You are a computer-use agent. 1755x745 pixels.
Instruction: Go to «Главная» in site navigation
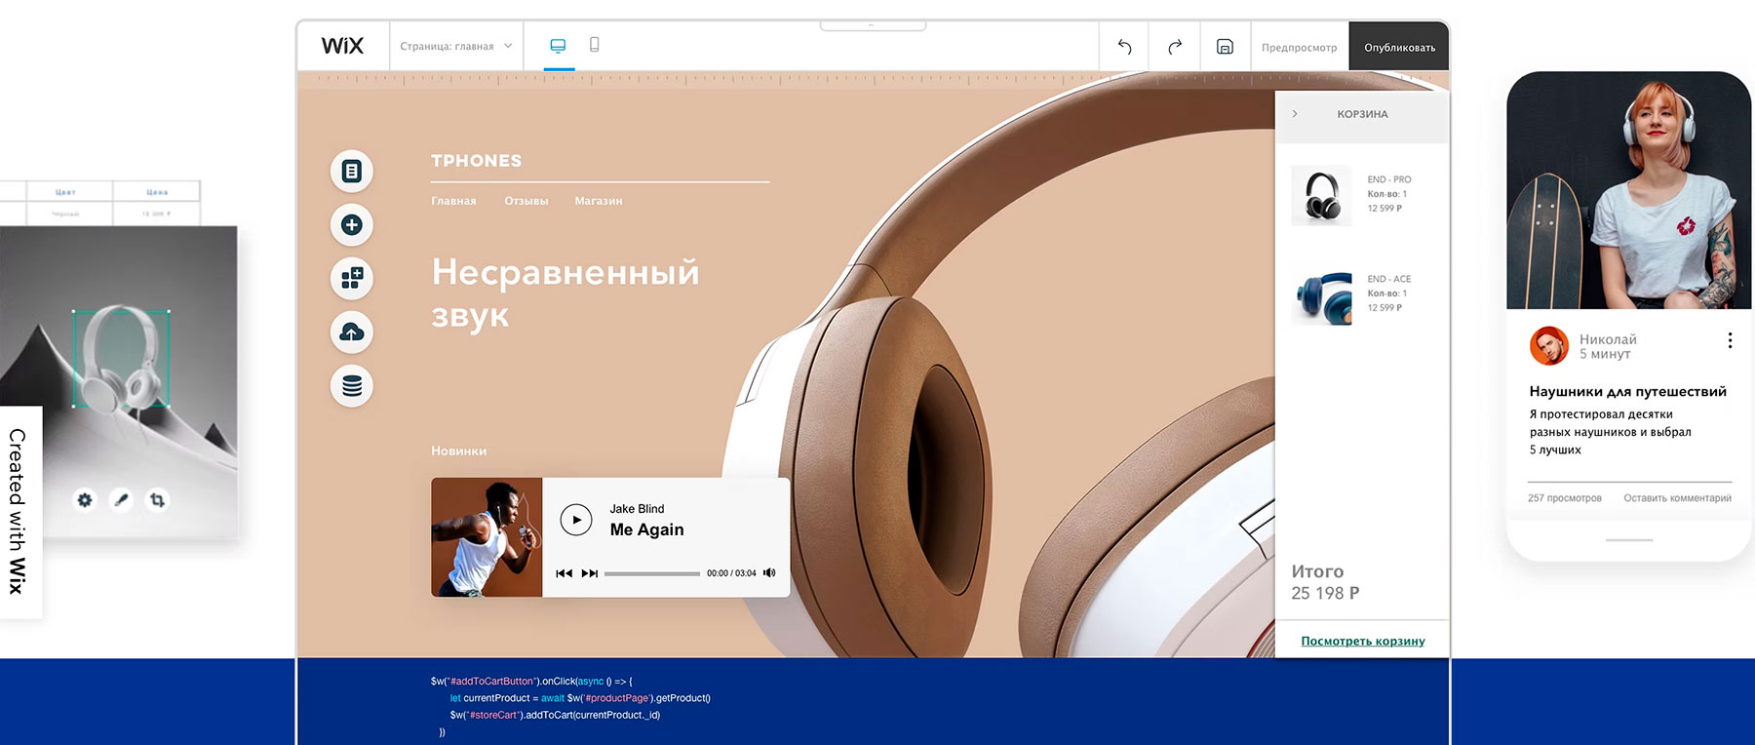click(x=454, y=201)
